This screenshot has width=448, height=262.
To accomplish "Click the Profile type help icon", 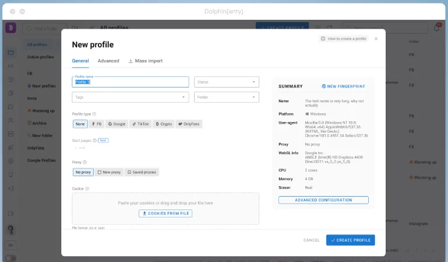I will point(94,114).
